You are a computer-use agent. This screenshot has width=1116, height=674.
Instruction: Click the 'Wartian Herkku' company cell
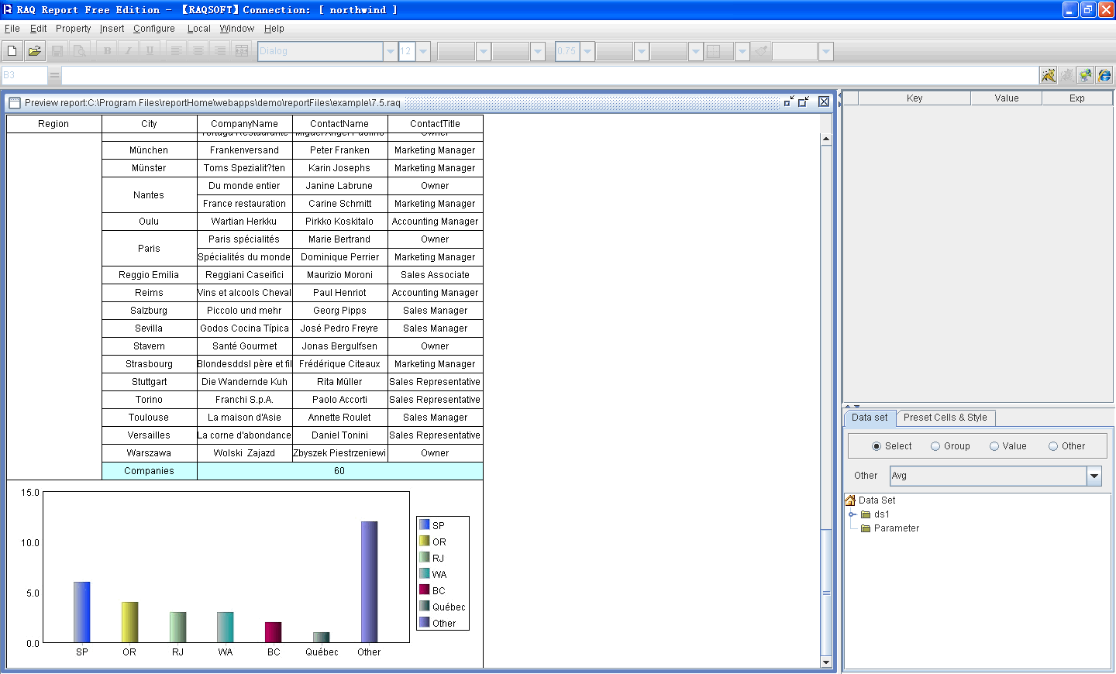tap(245, 222)
